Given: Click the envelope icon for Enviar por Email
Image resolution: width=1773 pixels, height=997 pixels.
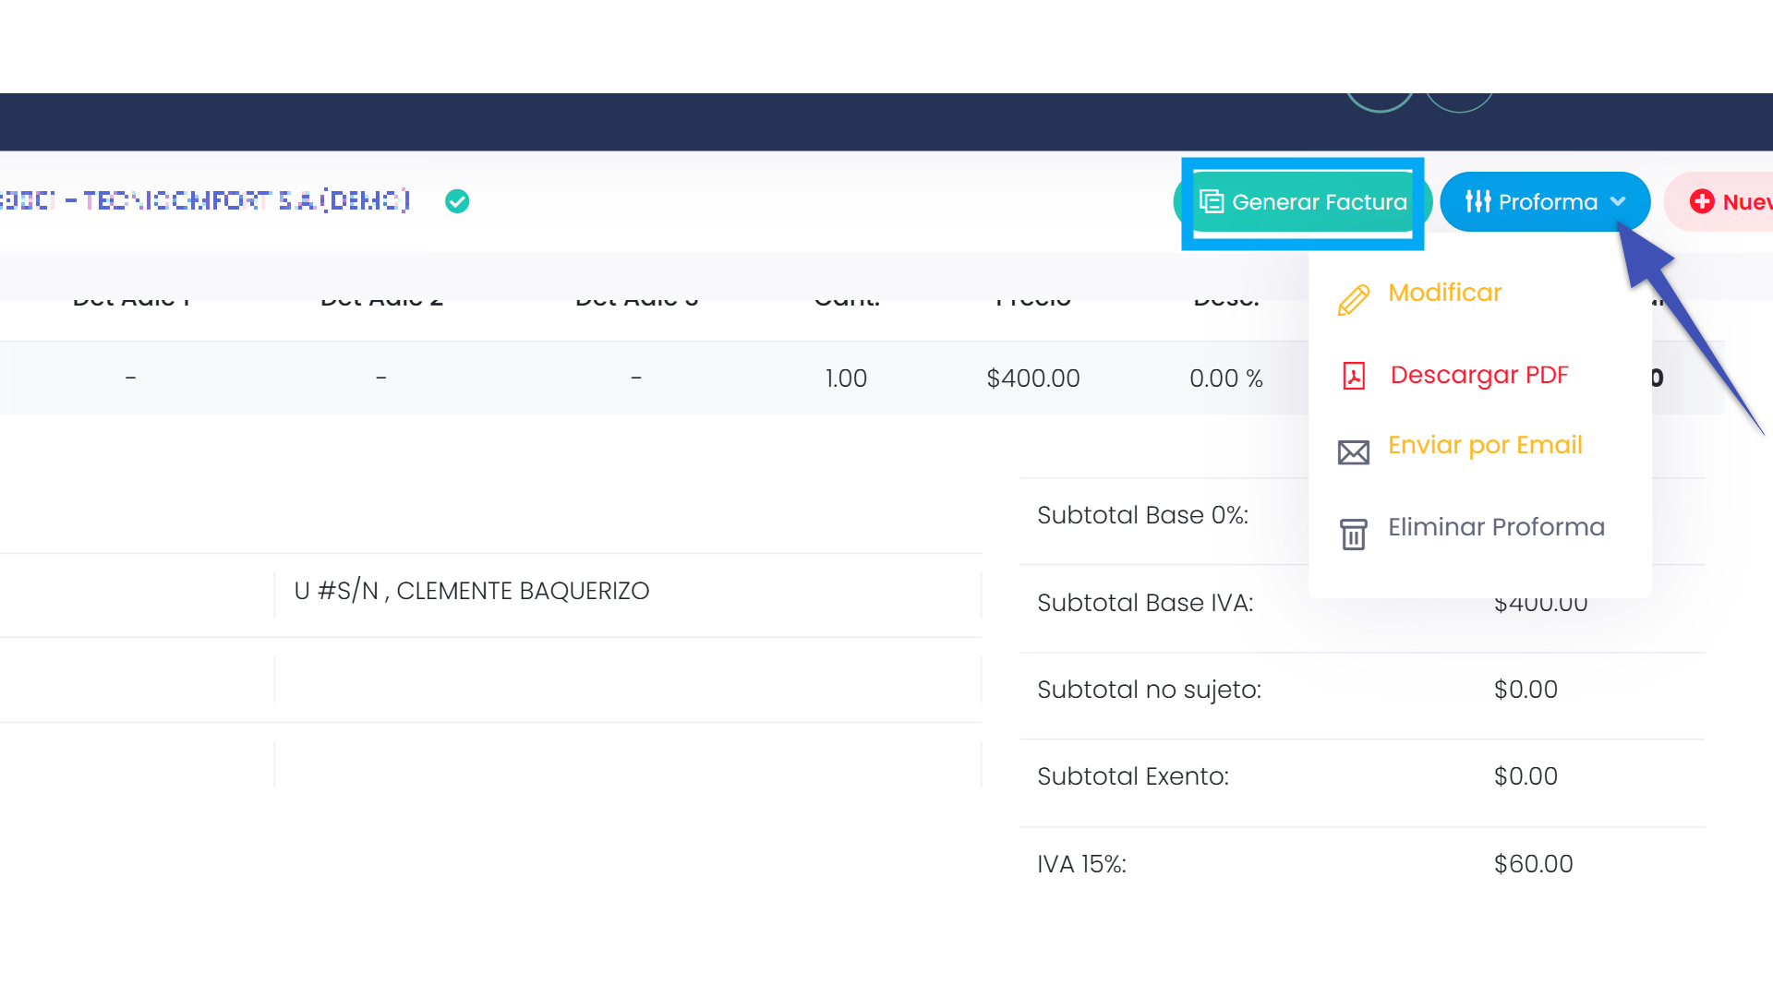Looking at the screenshot, I should coord(1354,451).
